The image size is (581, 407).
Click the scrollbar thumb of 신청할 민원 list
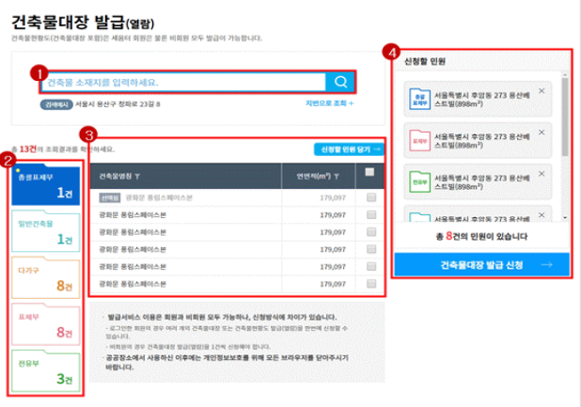pos(565,117)
